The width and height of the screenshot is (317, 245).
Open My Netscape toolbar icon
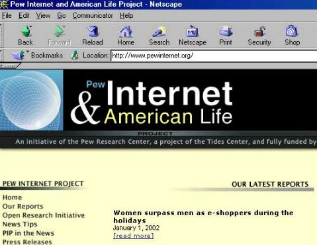[193, 31]
